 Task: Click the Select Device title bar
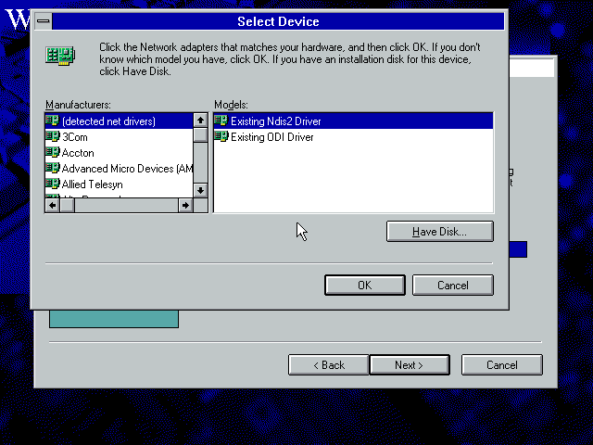pyautogui.click(x=278, y=21)
